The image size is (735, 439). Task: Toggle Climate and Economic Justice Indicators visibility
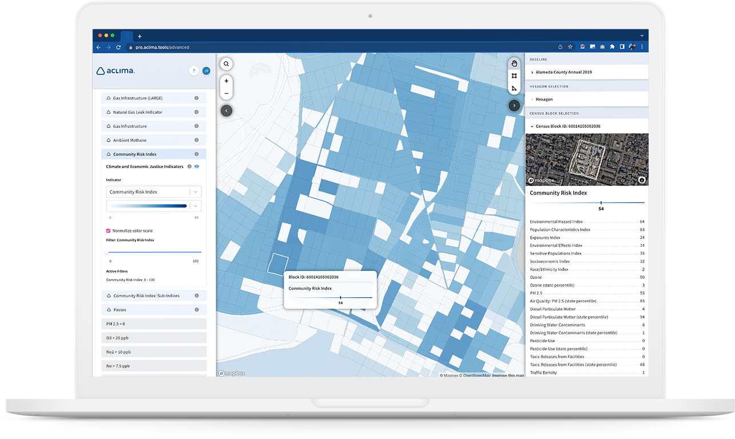196,166
